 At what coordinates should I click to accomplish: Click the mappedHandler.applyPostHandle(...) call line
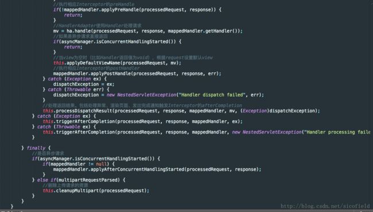[137, 73]
